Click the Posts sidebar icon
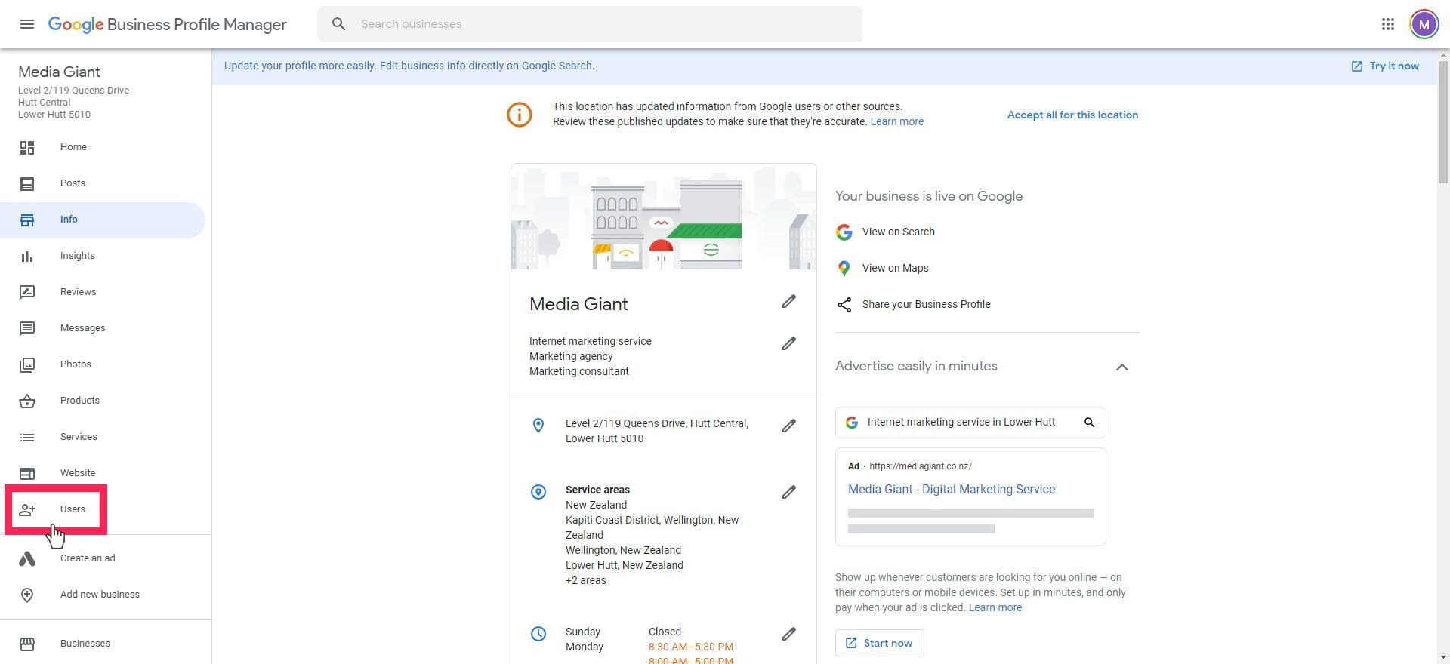This screenshot has height=664, width=1450. [27, 183]
